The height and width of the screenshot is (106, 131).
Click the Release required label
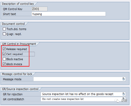[x=16, y=49]
